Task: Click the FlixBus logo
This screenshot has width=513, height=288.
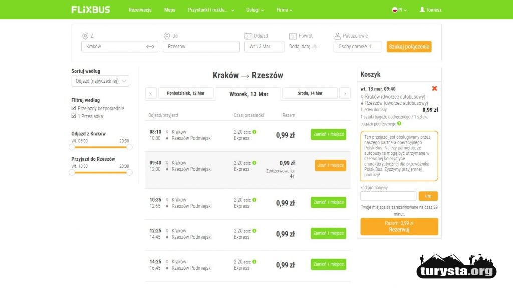Action: pos(91,10)
